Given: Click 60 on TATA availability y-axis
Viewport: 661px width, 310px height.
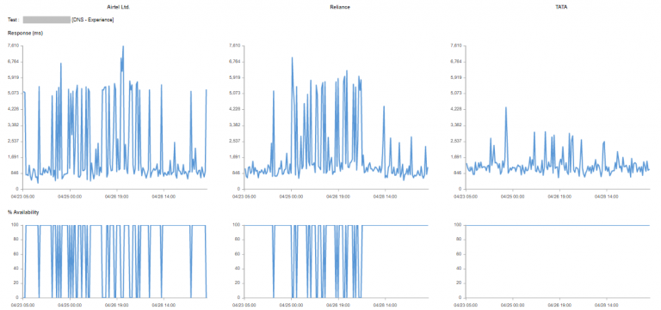Looking at the screenshot, I should point(459,254).
